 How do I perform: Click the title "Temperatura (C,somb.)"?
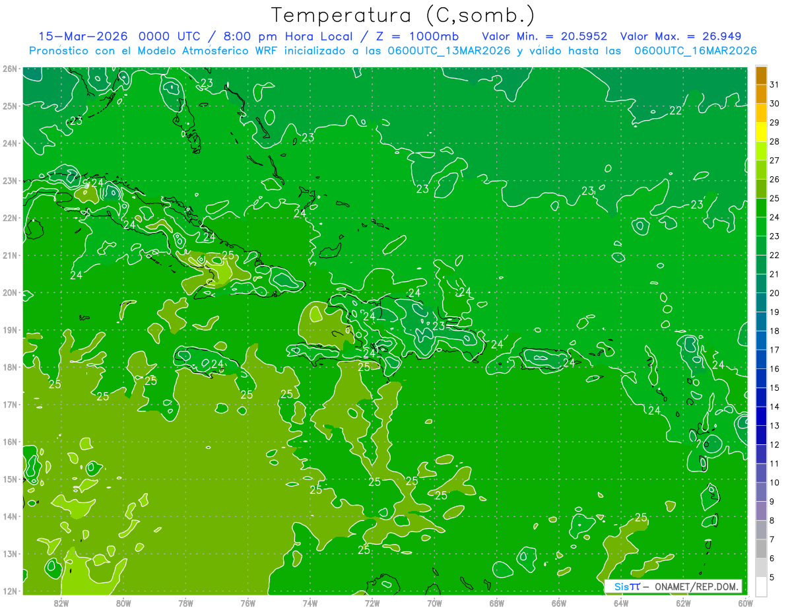pyautogui.click(x=403, y=15)
